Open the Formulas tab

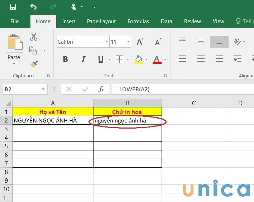coord(138,21)
